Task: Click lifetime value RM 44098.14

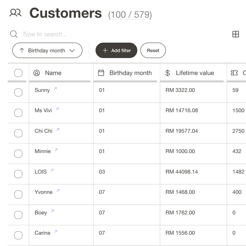Action: pyautogui.click(x=182, y=172)
